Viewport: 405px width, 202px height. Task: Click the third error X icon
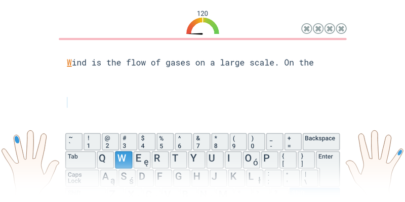click(x=330, y=29)
